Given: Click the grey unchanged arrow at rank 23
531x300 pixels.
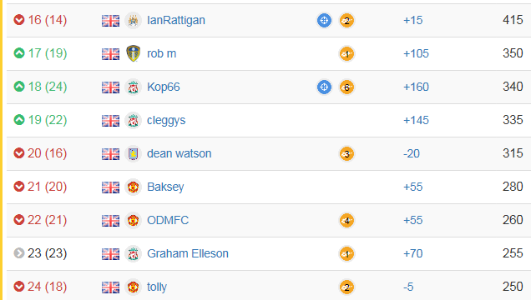Looking at the screenshot, I should [19, 253].
